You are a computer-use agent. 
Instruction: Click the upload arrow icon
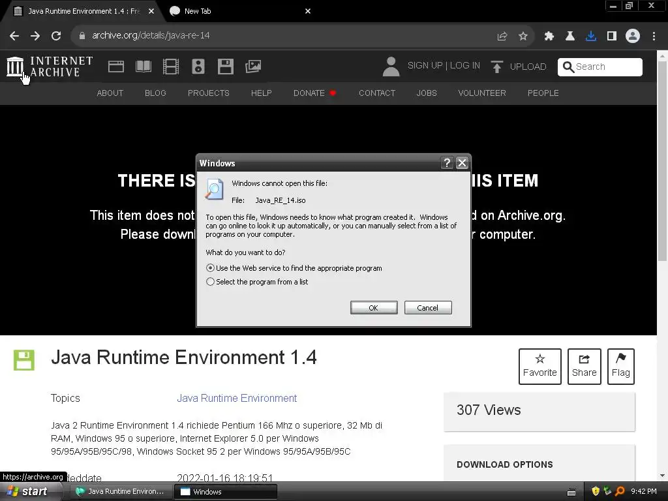(x=496, y=67)
